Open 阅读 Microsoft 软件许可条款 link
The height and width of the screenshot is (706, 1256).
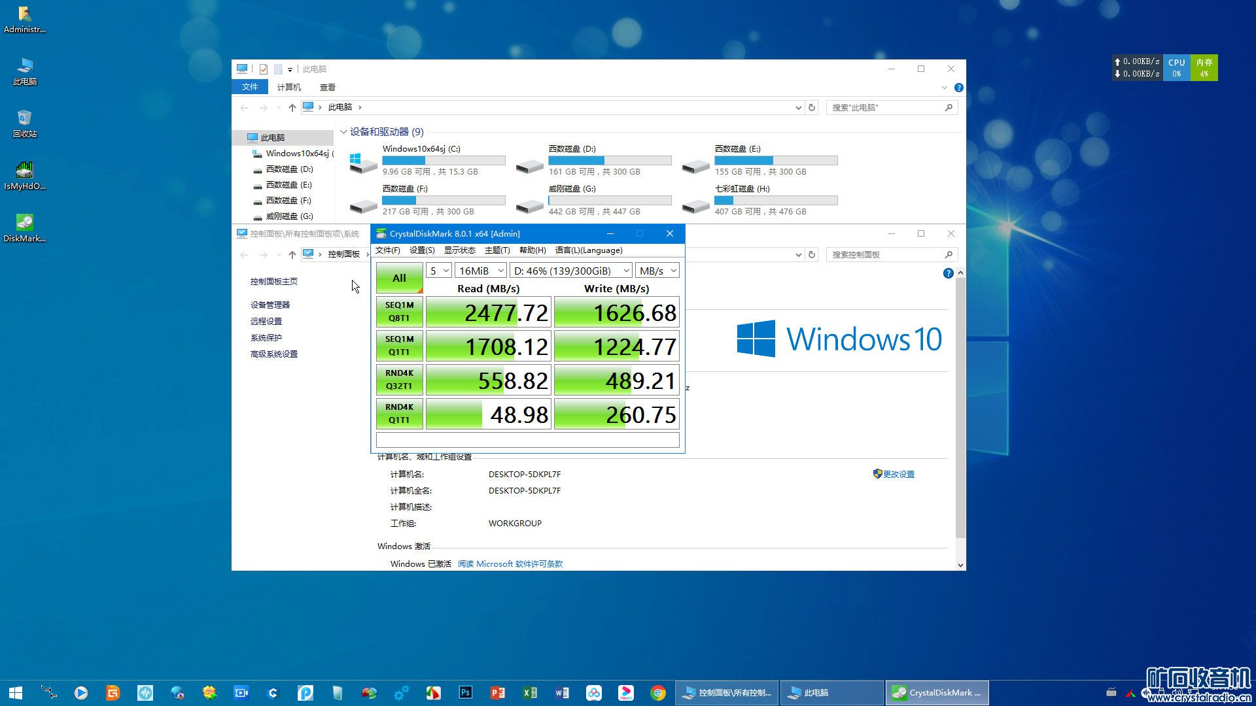pyautogui.click(x=510, y=563)
